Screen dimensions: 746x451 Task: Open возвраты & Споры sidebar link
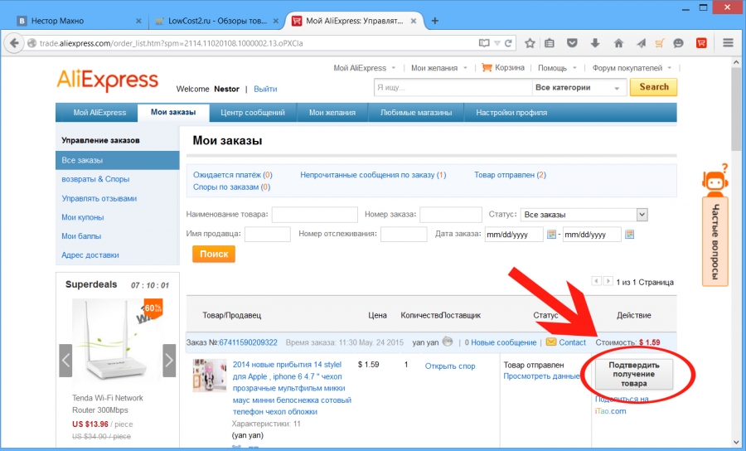(x=95, y=179)
